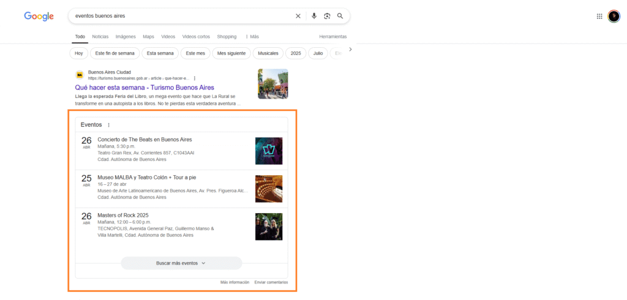This screenshot has width=627, height=300.
Task: Open Masters of Rock 2025 event thumbnail
Action: [269, 227]
